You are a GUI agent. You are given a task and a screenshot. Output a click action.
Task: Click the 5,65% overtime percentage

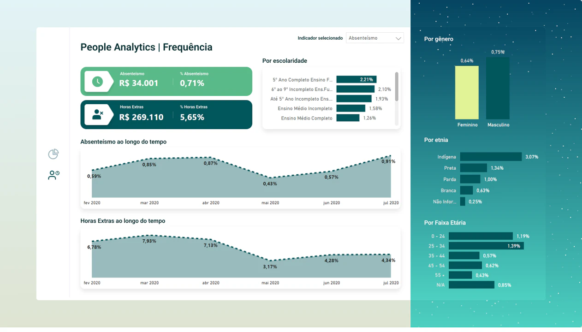pyautogui.click(x=192, y=117)
